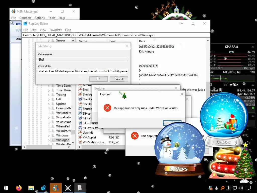The image size is (257, 193).
Task: Expand the Update tree key
Action: pyautogui.click(x=49, y=104)
